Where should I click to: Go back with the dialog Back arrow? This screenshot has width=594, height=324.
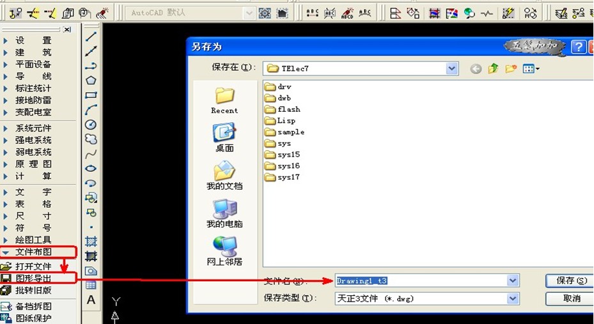(x=476, y=68)
